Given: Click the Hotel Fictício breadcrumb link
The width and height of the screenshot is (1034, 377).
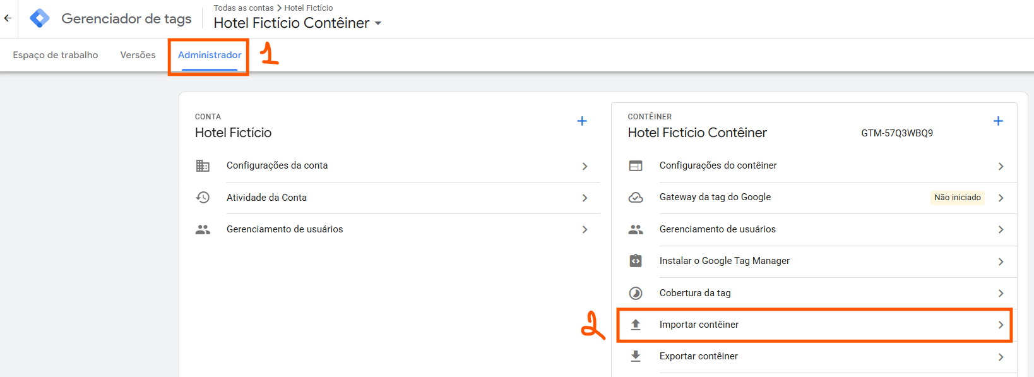Looking at the screenshot, I should point(309,8).
